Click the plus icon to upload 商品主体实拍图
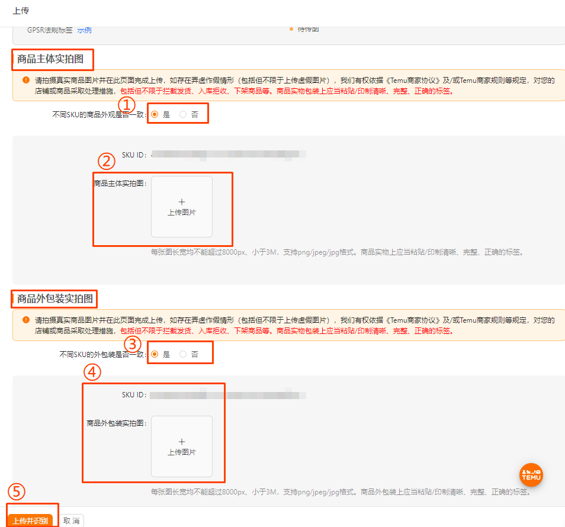The image size is (565, 527). point(182,201)
